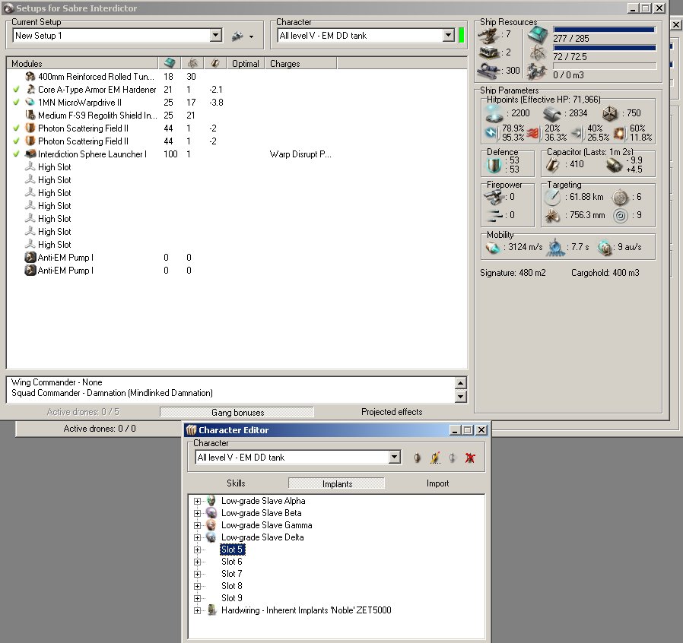Click the launcher hardpoints icon in Ship Resources
Image resolution: width=683 pixels, height=643 pixels.
pos(489,53)
